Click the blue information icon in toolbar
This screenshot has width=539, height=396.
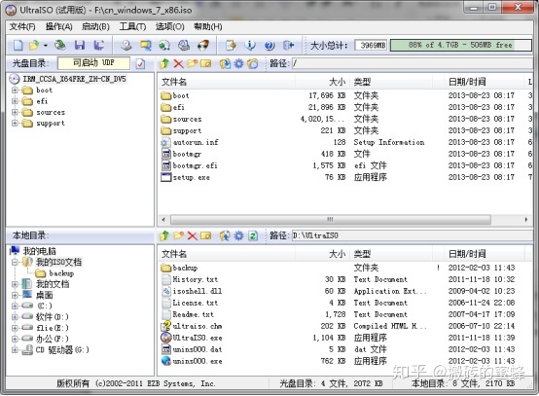click(x=250, y=45)
